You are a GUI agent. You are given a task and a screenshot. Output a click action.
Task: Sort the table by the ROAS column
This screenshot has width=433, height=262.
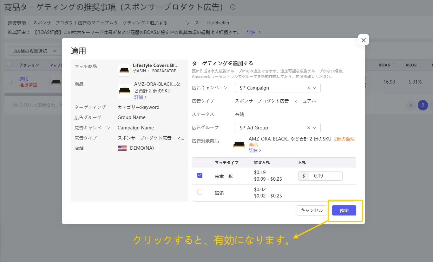point(386,65)
